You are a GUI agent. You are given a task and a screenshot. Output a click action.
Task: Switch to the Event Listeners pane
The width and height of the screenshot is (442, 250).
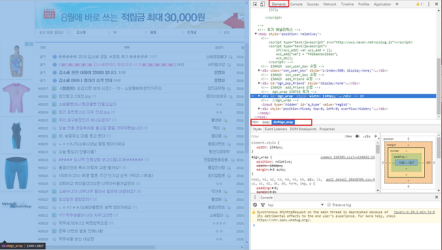tap(276, 129)
